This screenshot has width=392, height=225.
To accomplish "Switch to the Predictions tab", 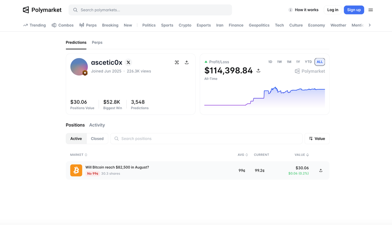I will tap(76, 42).
